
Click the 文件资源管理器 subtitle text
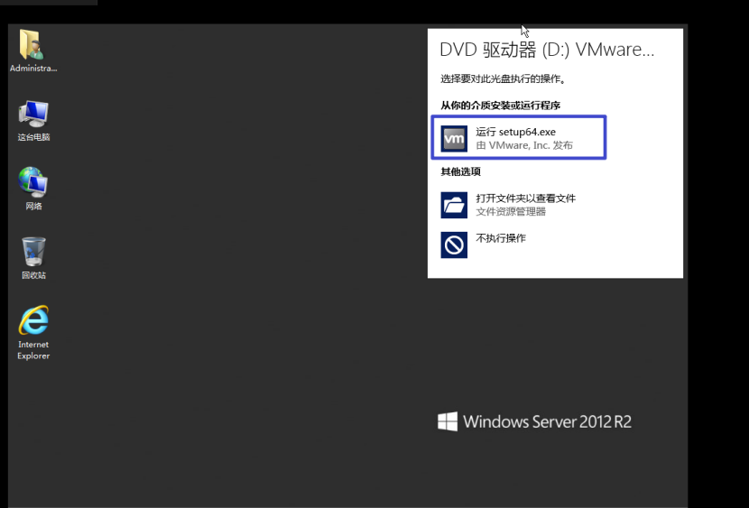pyautogui.click(x=511, y=211)
